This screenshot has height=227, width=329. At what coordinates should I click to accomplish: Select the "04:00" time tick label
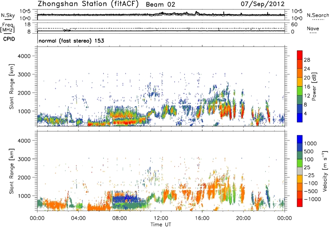tap(78, 218)
